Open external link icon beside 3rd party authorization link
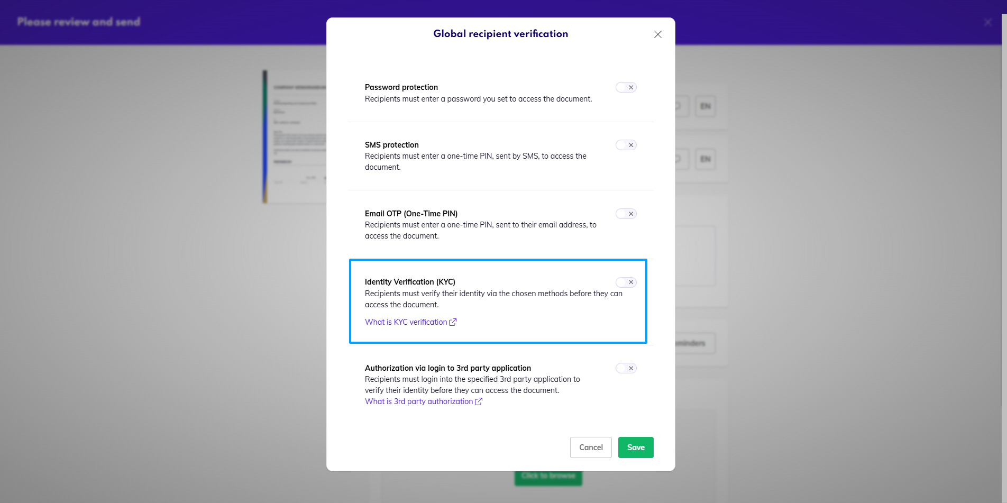This screenshot has width=1007, height=503. (479, 401)
